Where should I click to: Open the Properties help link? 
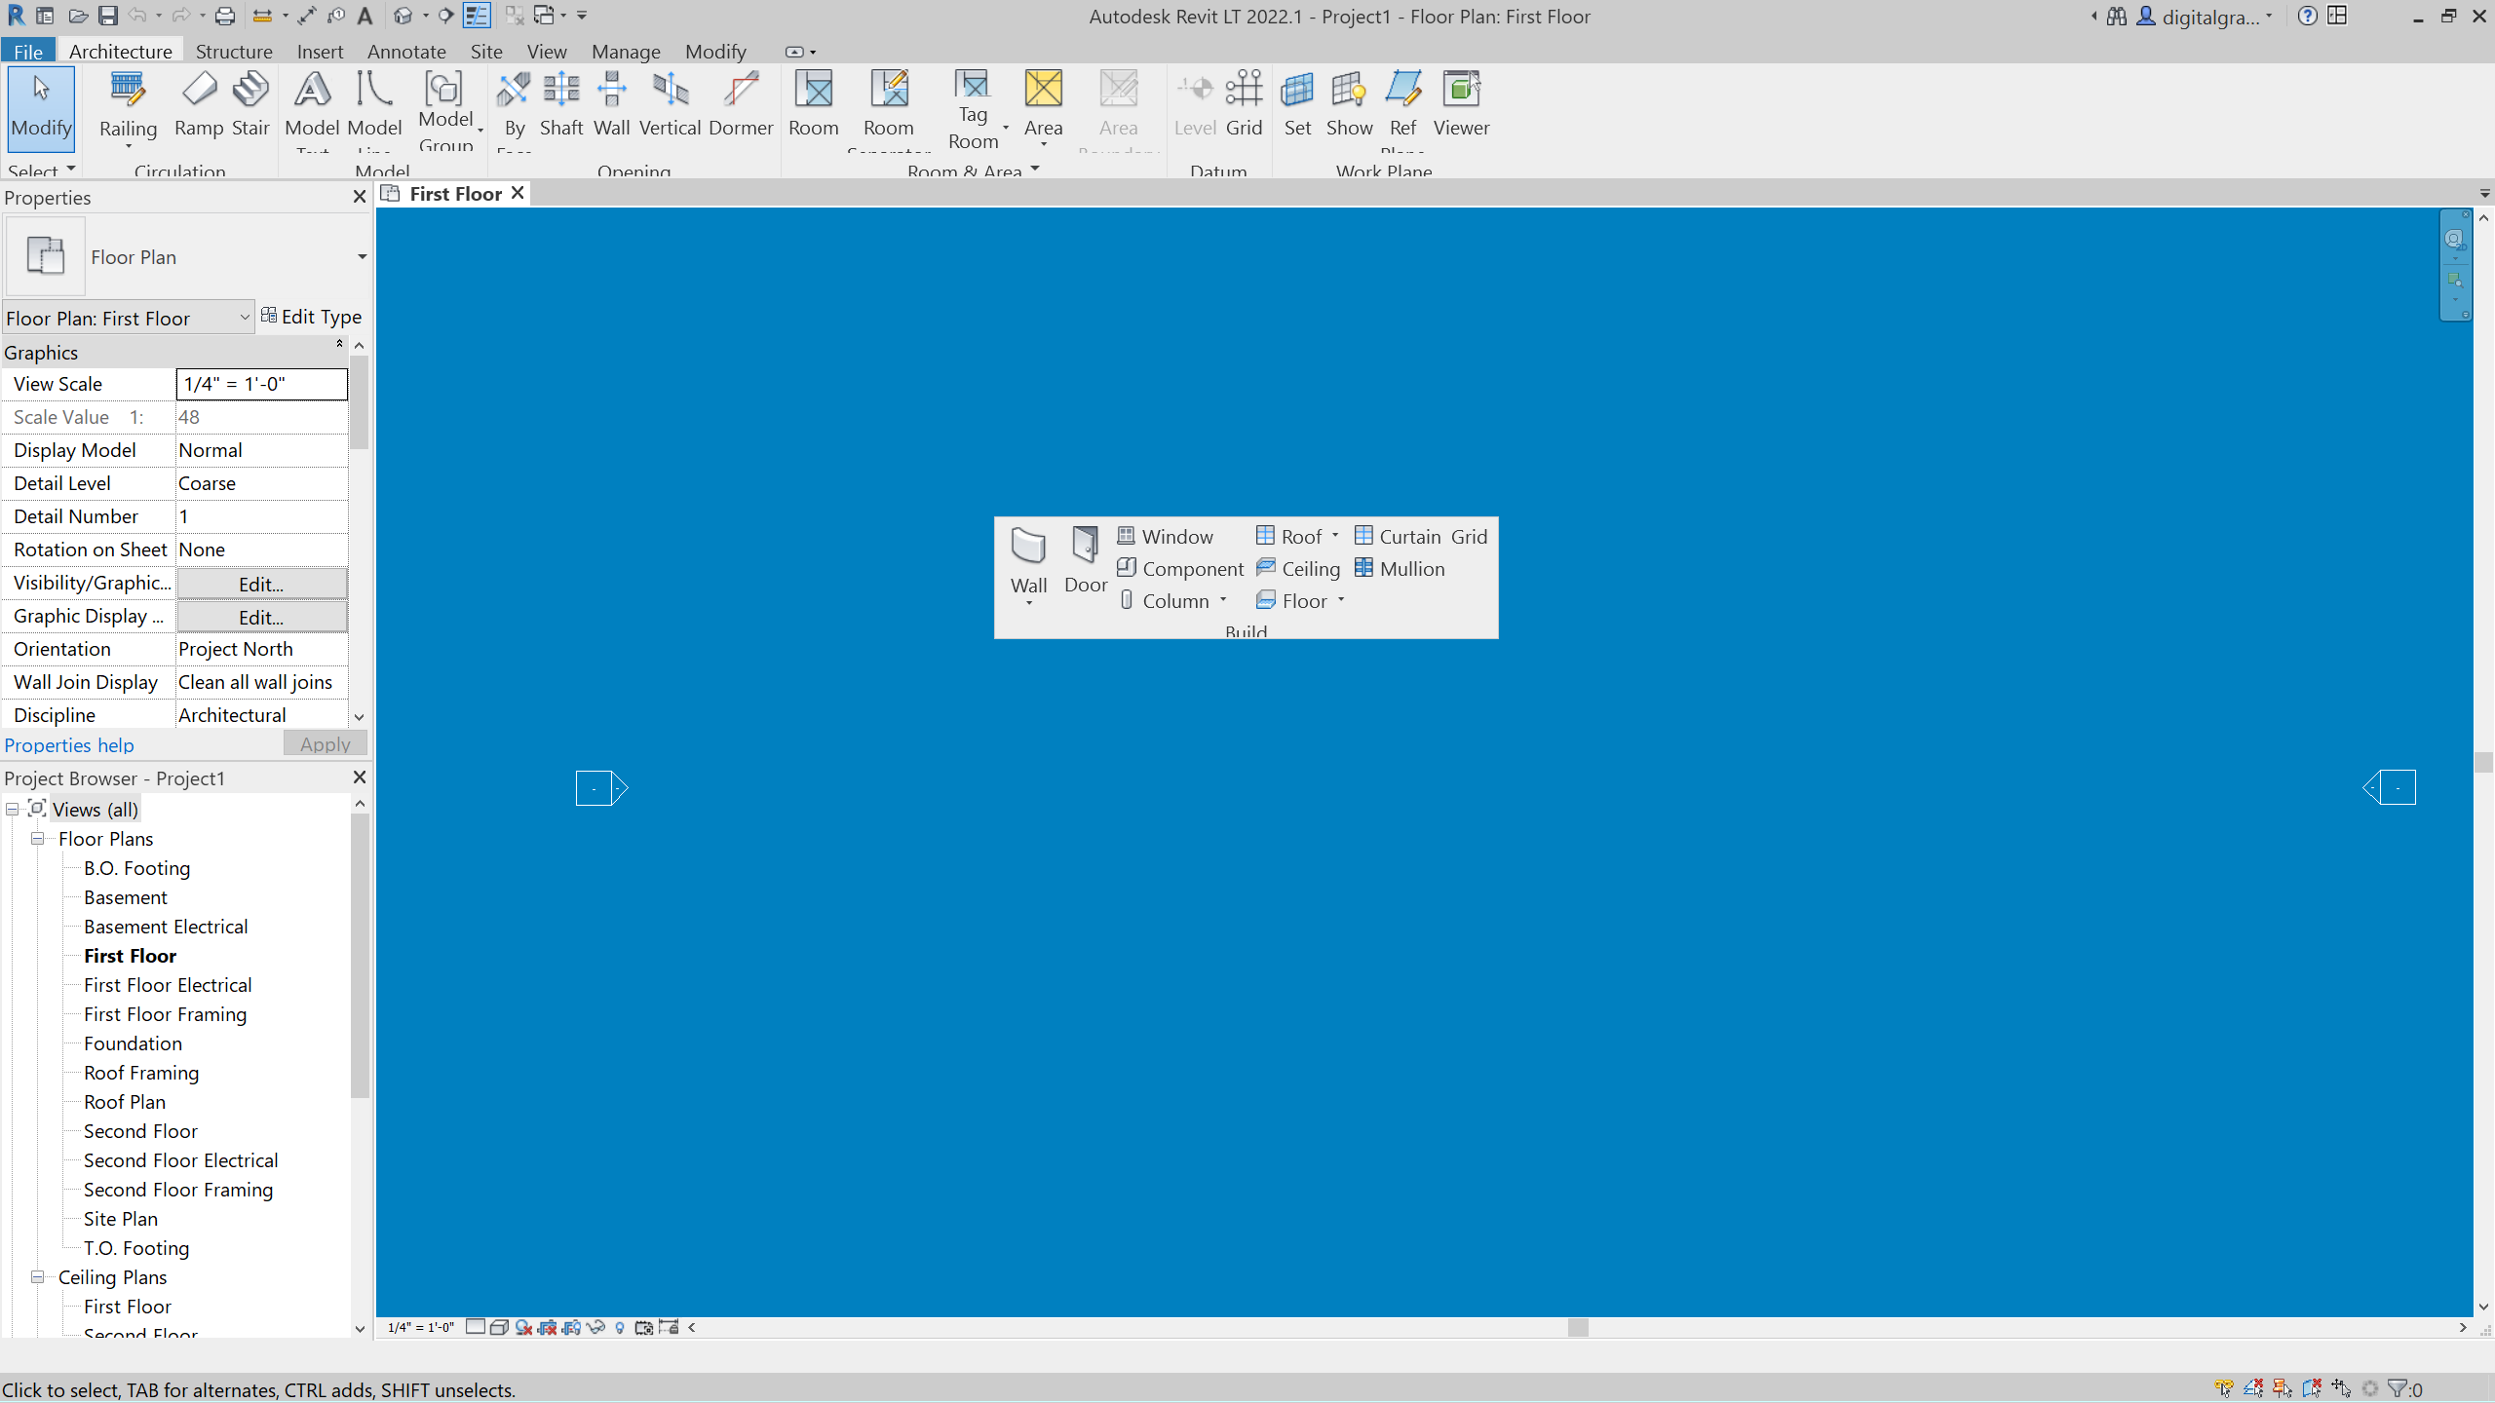point(69,744)
